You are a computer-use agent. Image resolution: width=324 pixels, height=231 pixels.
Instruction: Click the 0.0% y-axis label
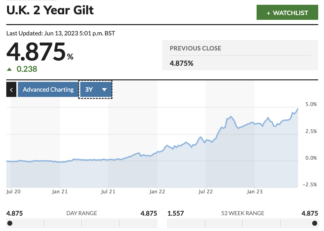click(311, 158)
